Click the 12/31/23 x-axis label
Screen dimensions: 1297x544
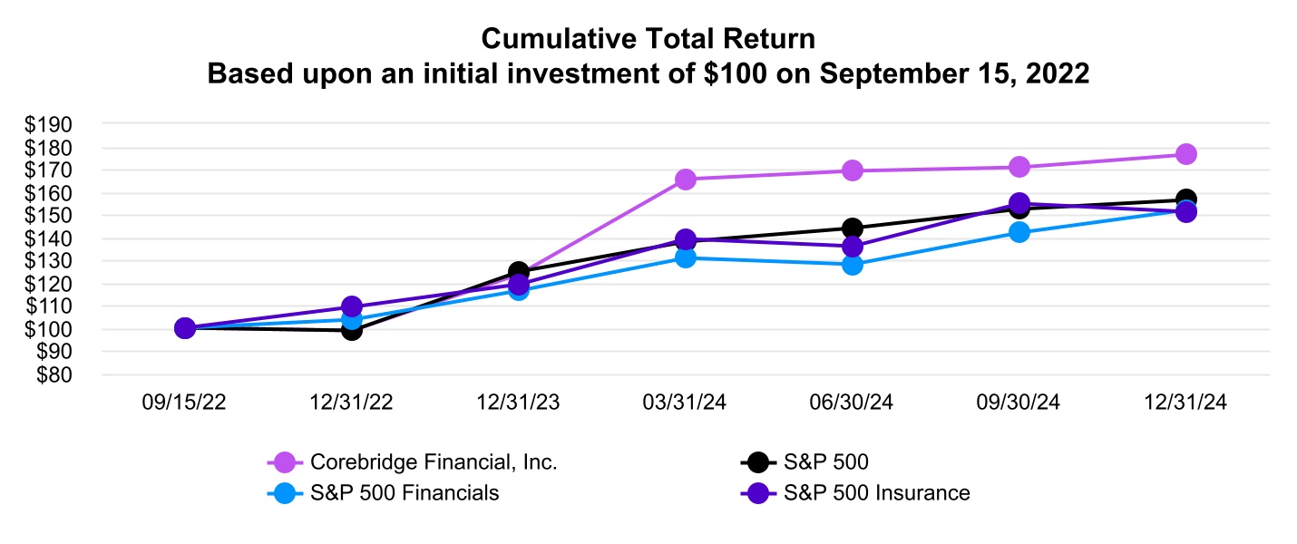[x=519, y=404]
